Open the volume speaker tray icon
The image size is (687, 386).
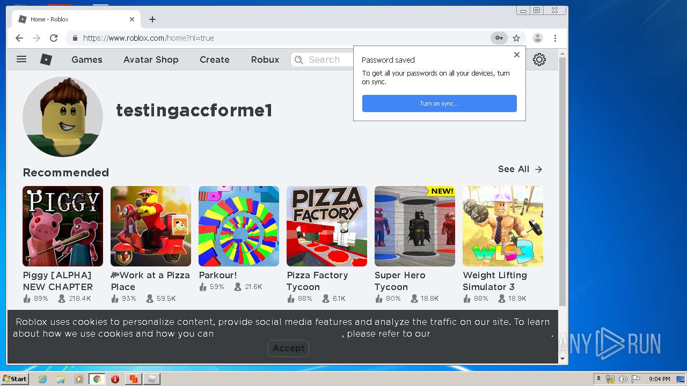click(x=623, y=379)
